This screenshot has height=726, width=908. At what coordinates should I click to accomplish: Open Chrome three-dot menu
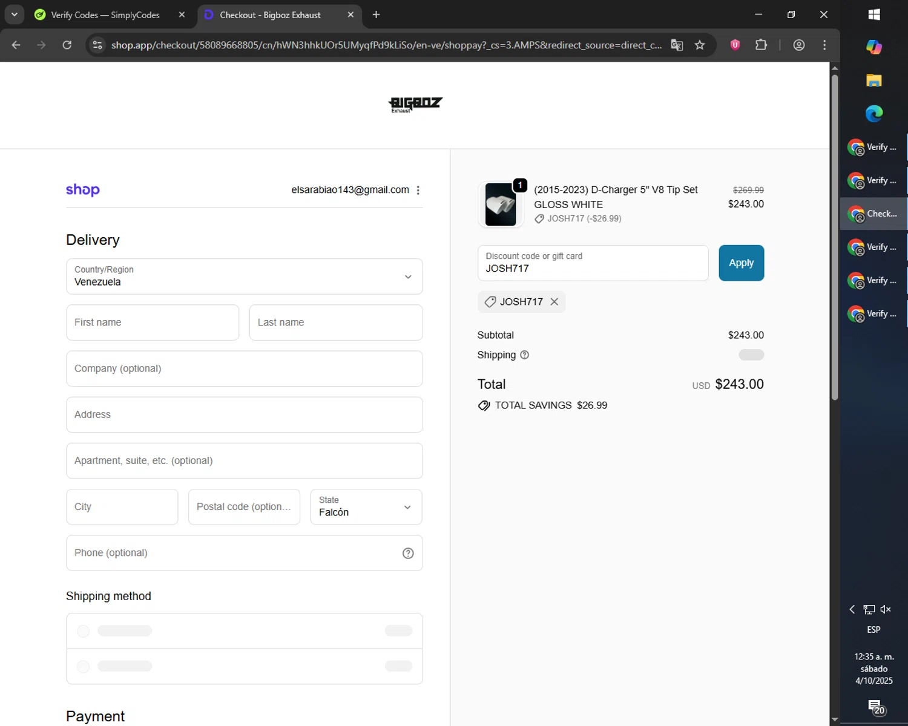[x=824, y=45]
